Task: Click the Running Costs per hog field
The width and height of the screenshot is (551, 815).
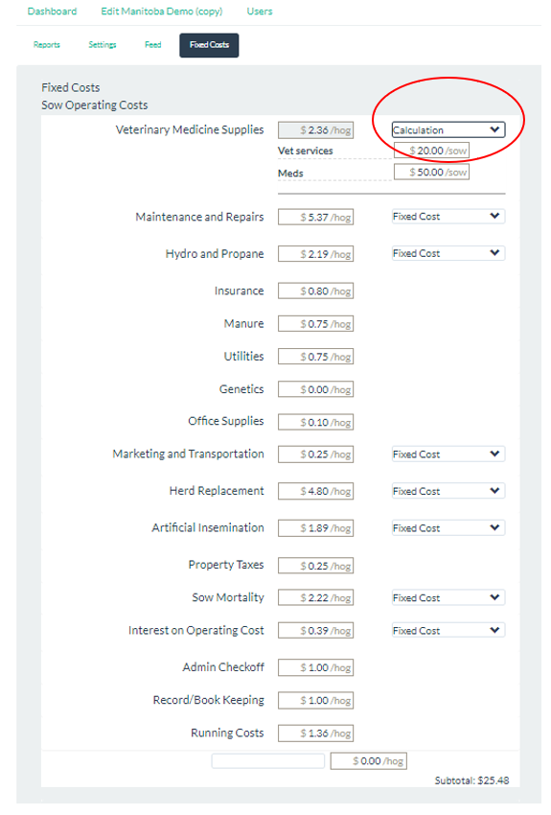Action: click(316, 733)
